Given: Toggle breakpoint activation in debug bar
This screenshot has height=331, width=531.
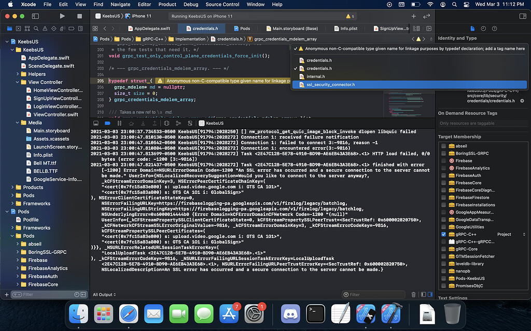Looking at the screenshot, I should click(107, 123).
